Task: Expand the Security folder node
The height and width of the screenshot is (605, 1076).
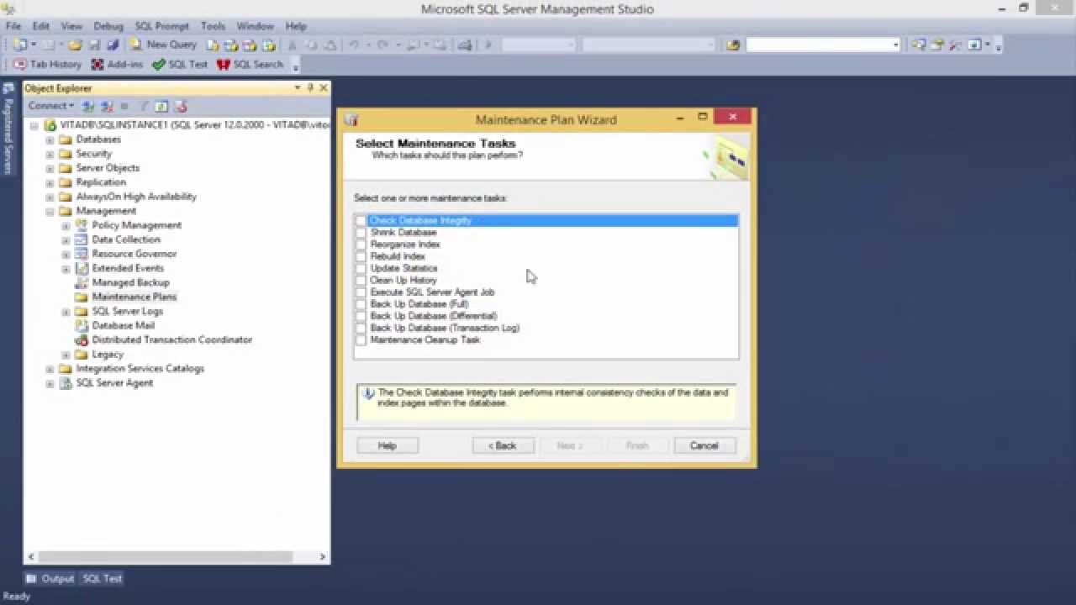Action: pos(50,154)
